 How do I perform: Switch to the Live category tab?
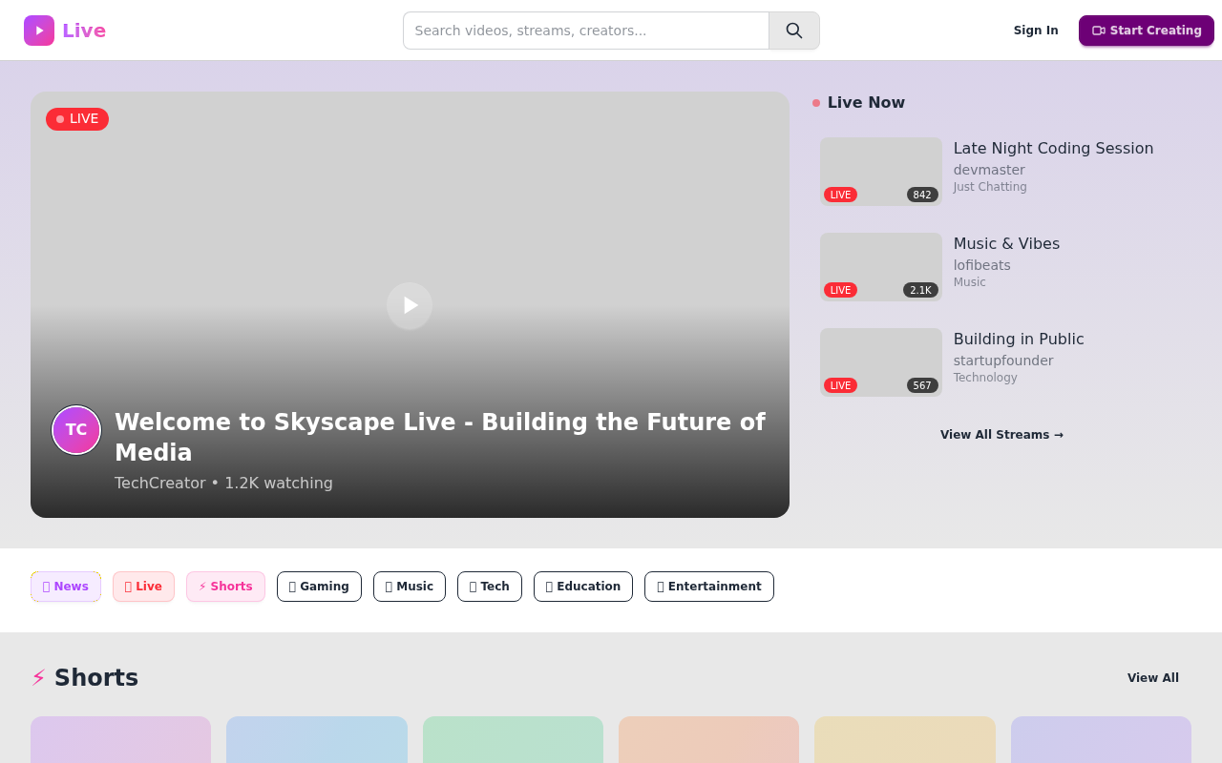(x=143, y=587)
